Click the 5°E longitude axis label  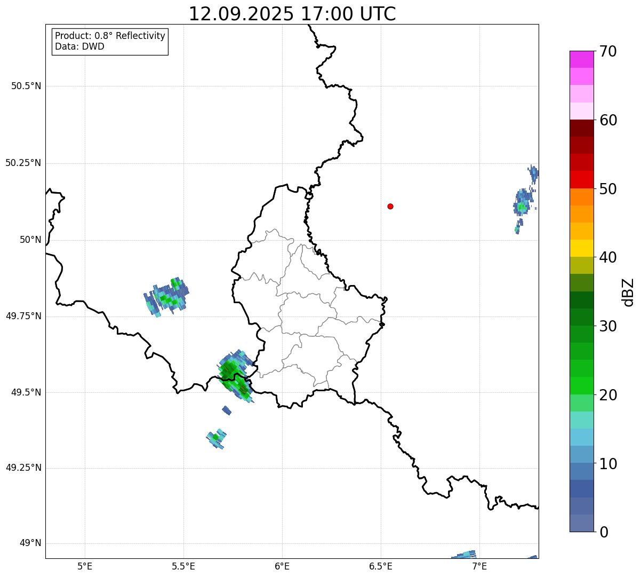point(85,566)
